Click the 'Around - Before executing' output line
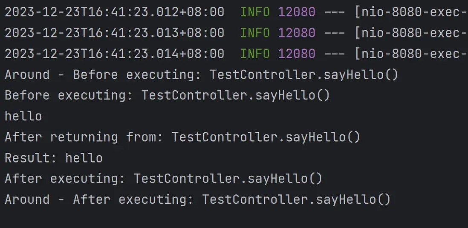 201,74
